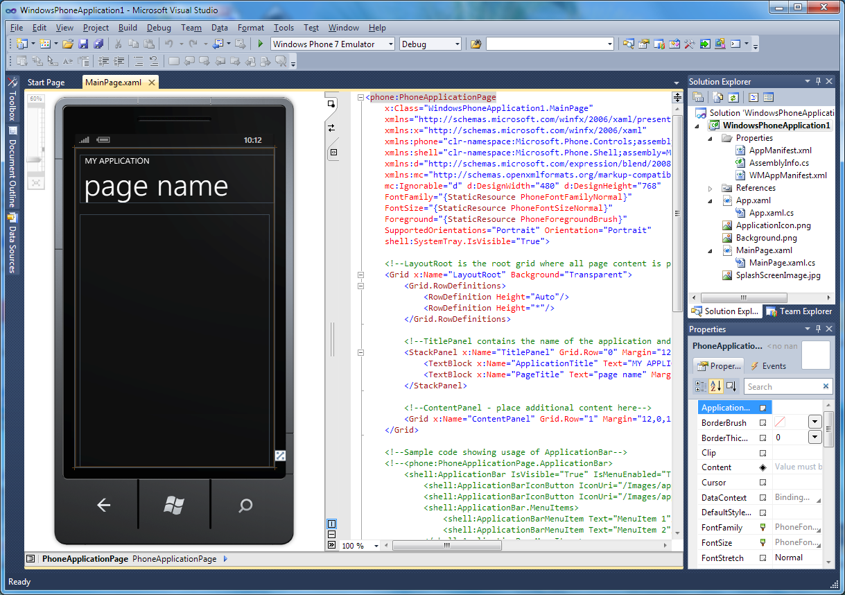The width and height of the screenshot is (845, 595).
Task: Switch to vertical split view
Action: tap(331, 524)
